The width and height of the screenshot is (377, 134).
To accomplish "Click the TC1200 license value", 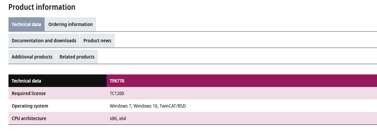I will point(117,93).
